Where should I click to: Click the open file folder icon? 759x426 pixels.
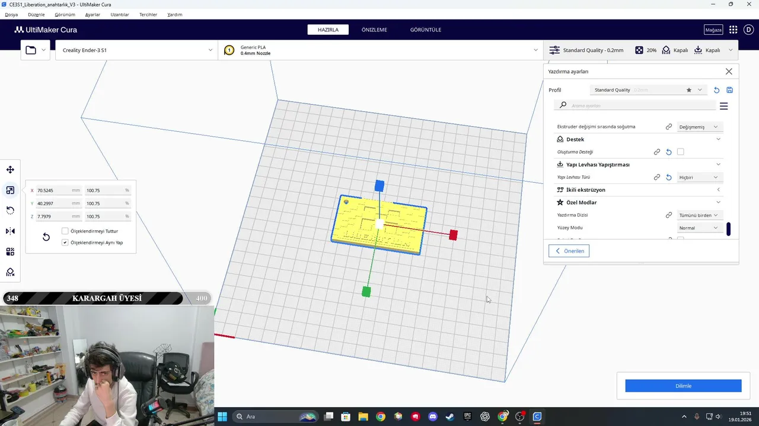[x=31, y=50]
